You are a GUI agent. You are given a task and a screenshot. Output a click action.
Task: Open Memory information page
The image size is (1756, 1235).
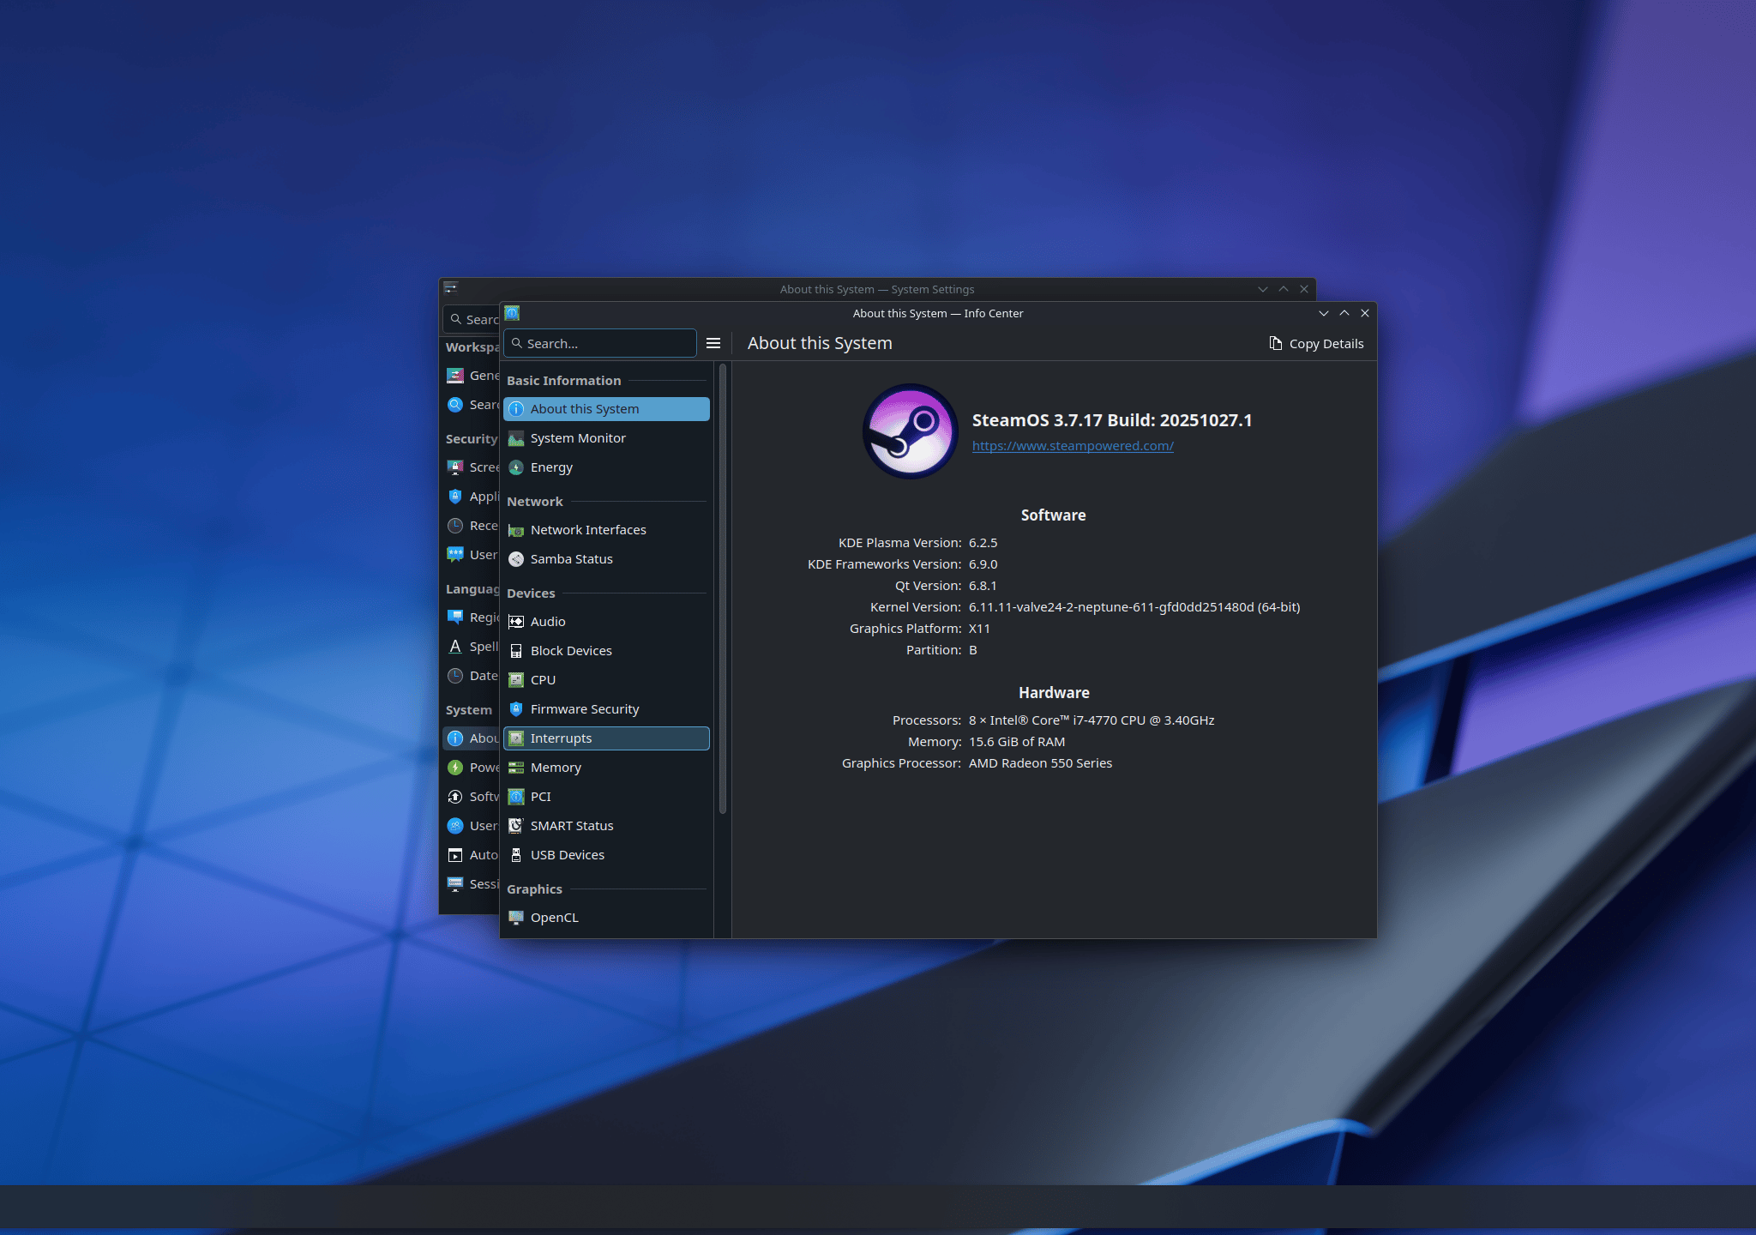[x=606, y=768]
